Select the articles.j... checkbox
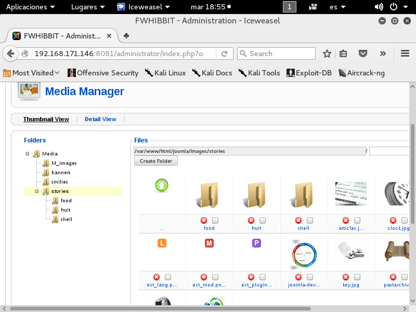 (357, 220)
